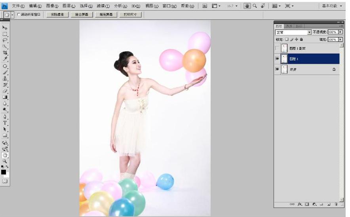The height and width of the screenshot is (217, 350).
Task: Toggle lock position
Action: (297, 39)
